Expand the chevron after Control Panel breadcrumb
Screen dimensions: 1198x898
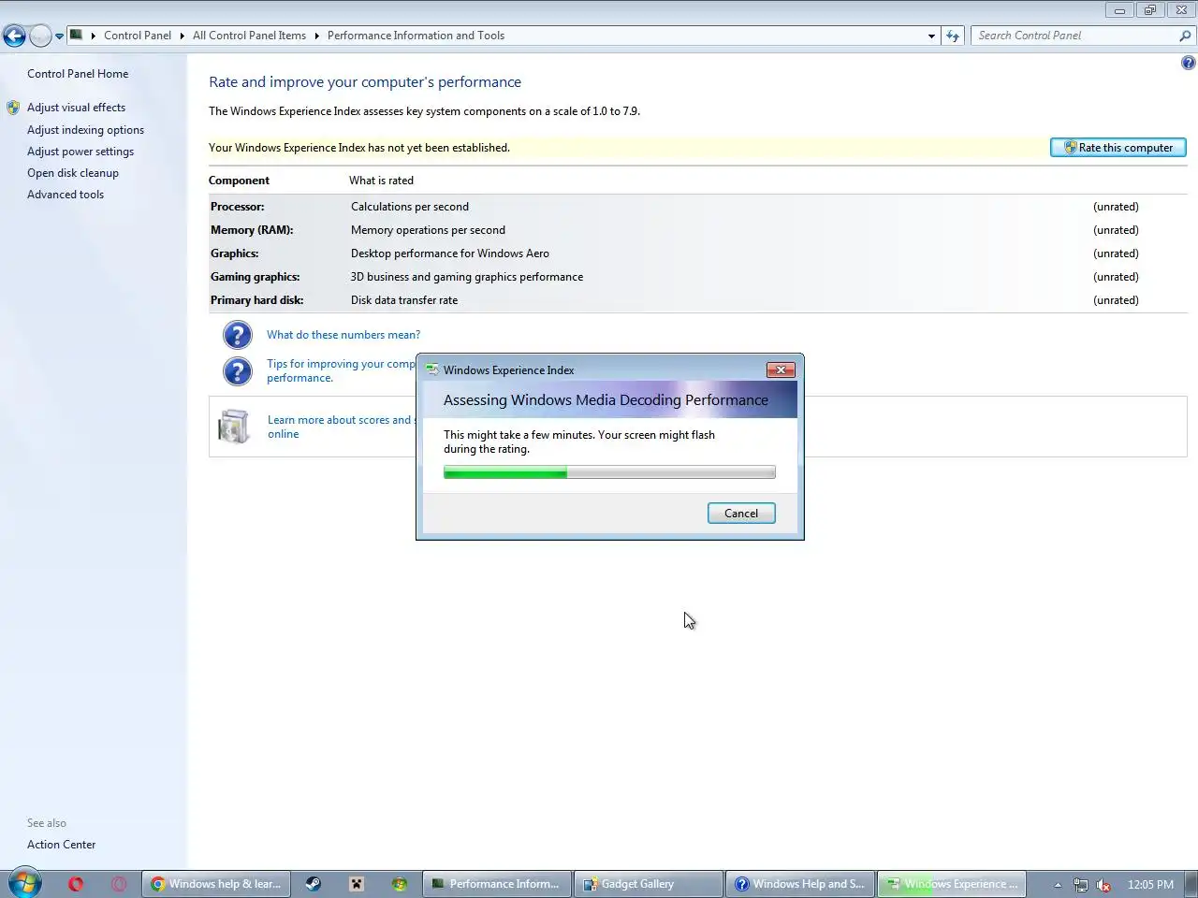[182, 36]
